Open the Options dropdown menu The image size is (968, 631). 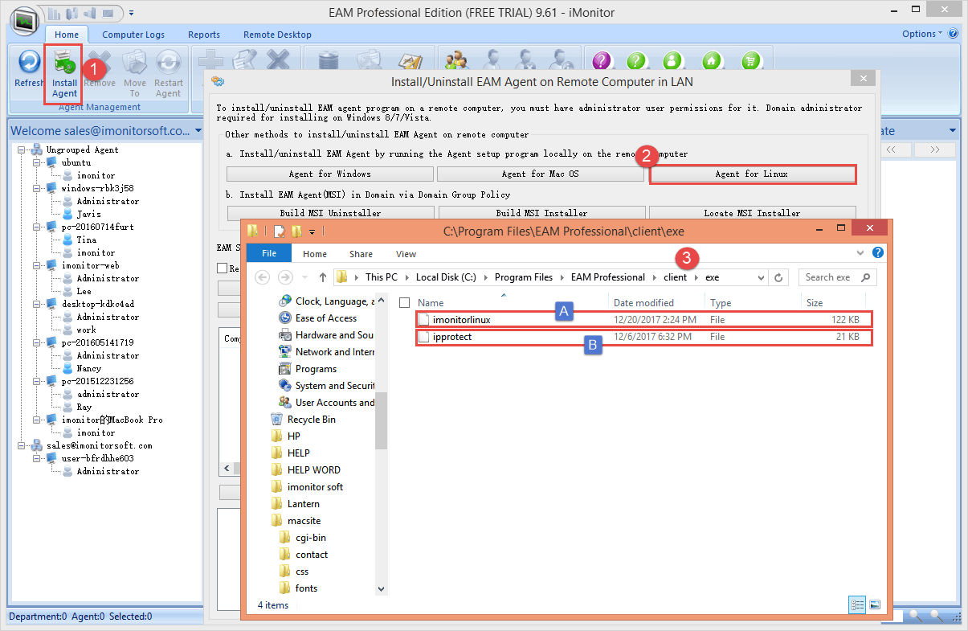point(922,34)
